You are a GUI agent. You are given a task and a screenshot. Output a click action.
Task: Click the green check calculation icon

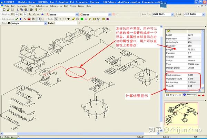[x=17, y=19]
